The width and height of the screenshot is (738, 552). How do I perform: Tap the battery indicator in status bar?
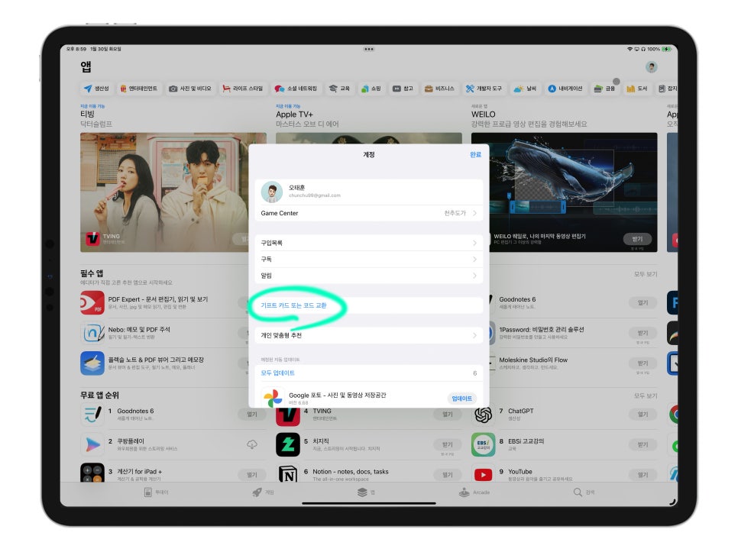click(x=667, y=49)
